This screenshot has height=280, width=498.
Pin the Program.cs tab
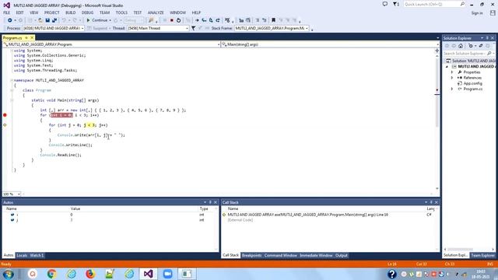tap(26, 38)
